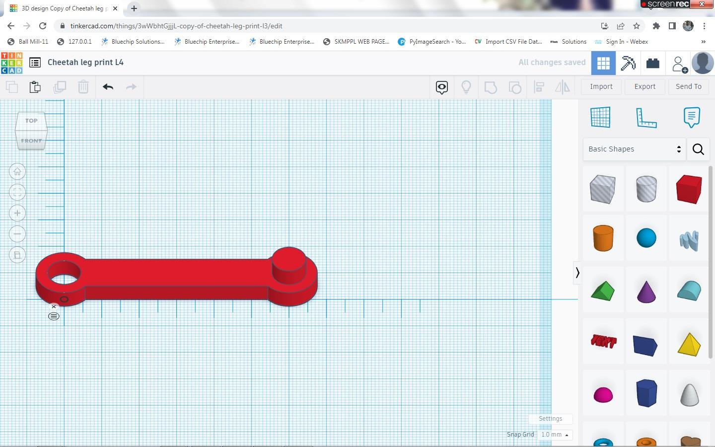Open the Basic Shapes category dropdown
Image resolution: width=715 pixels, height=447 pixels.
(x=634, y=149)
